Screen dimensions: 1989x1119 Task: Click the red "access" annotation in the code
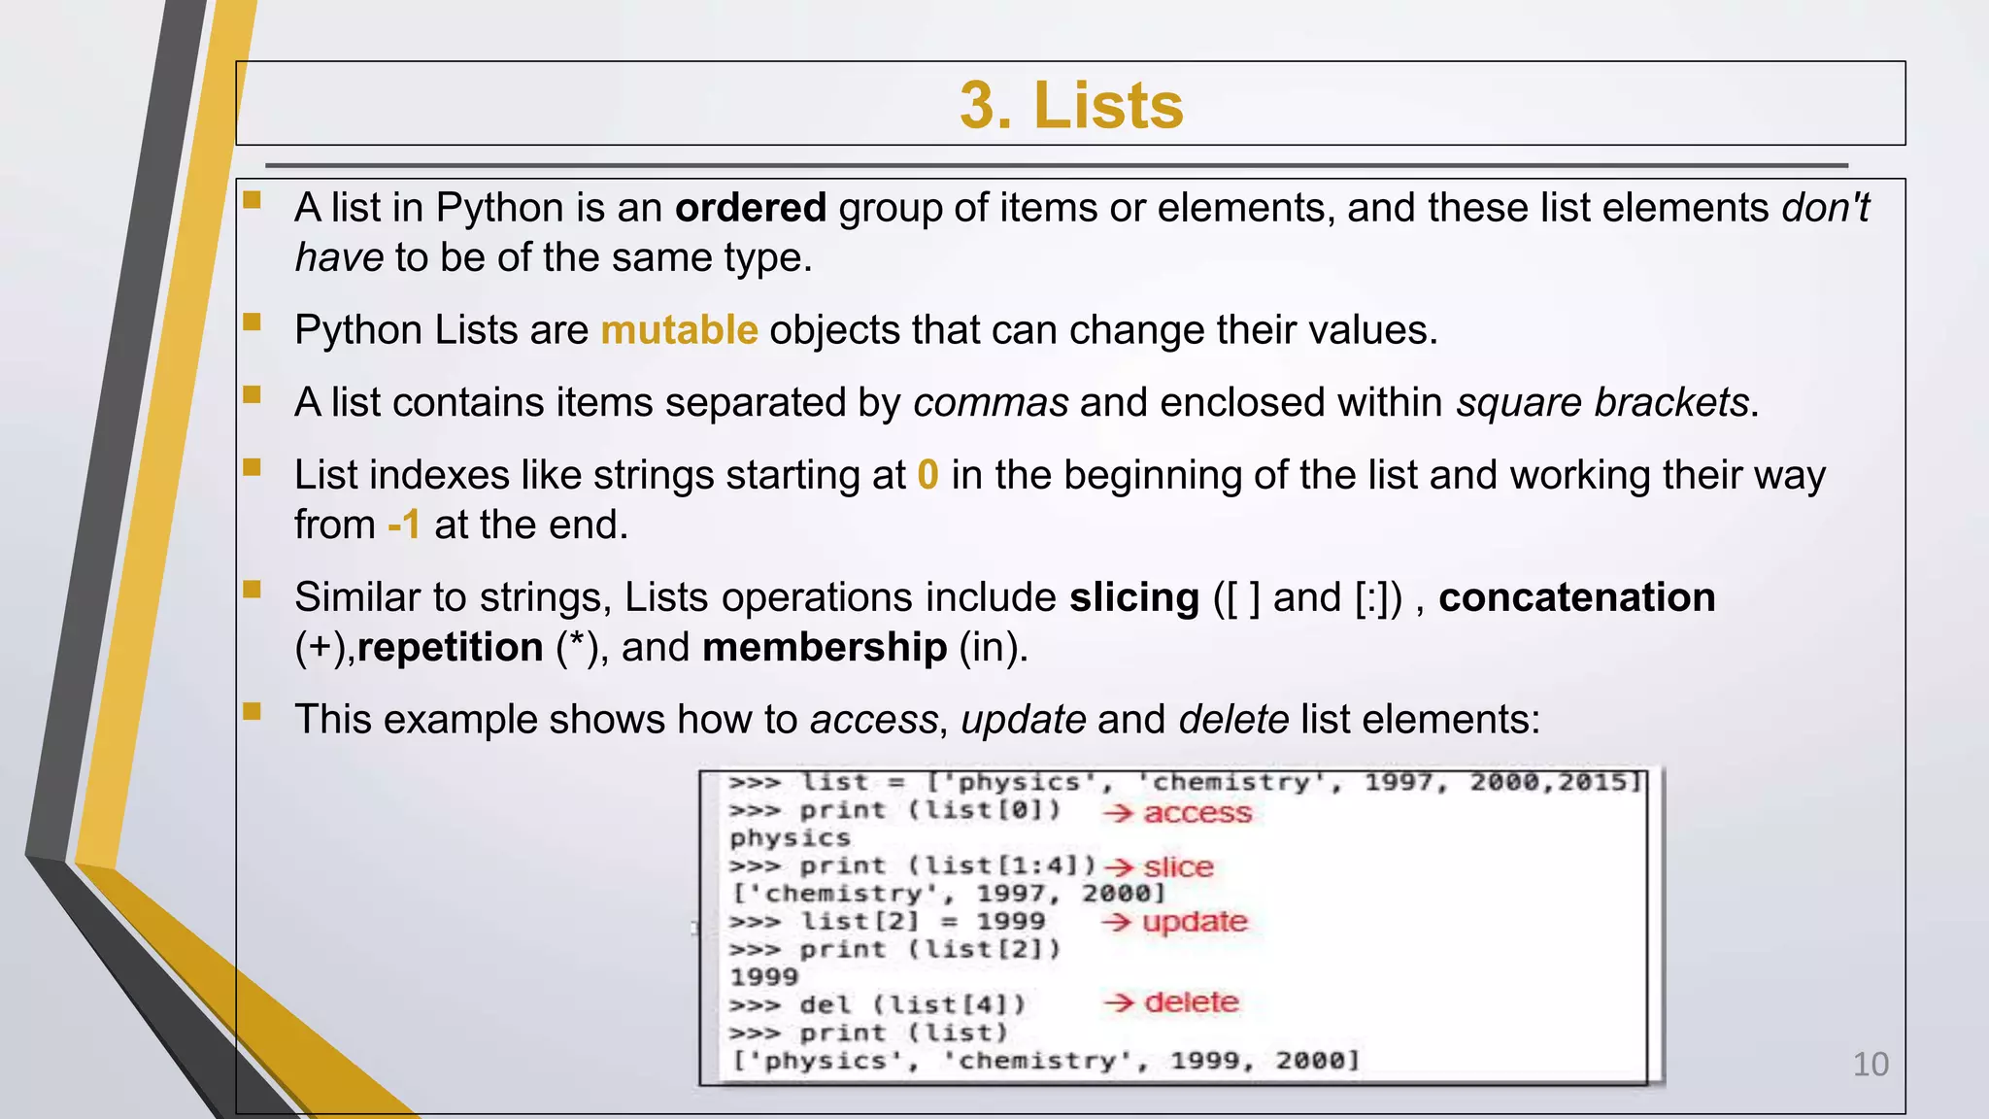[1177, 813]
